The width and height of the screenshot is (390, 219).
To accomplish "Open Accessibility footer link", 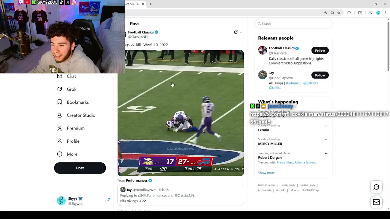I will coord(264,190).
